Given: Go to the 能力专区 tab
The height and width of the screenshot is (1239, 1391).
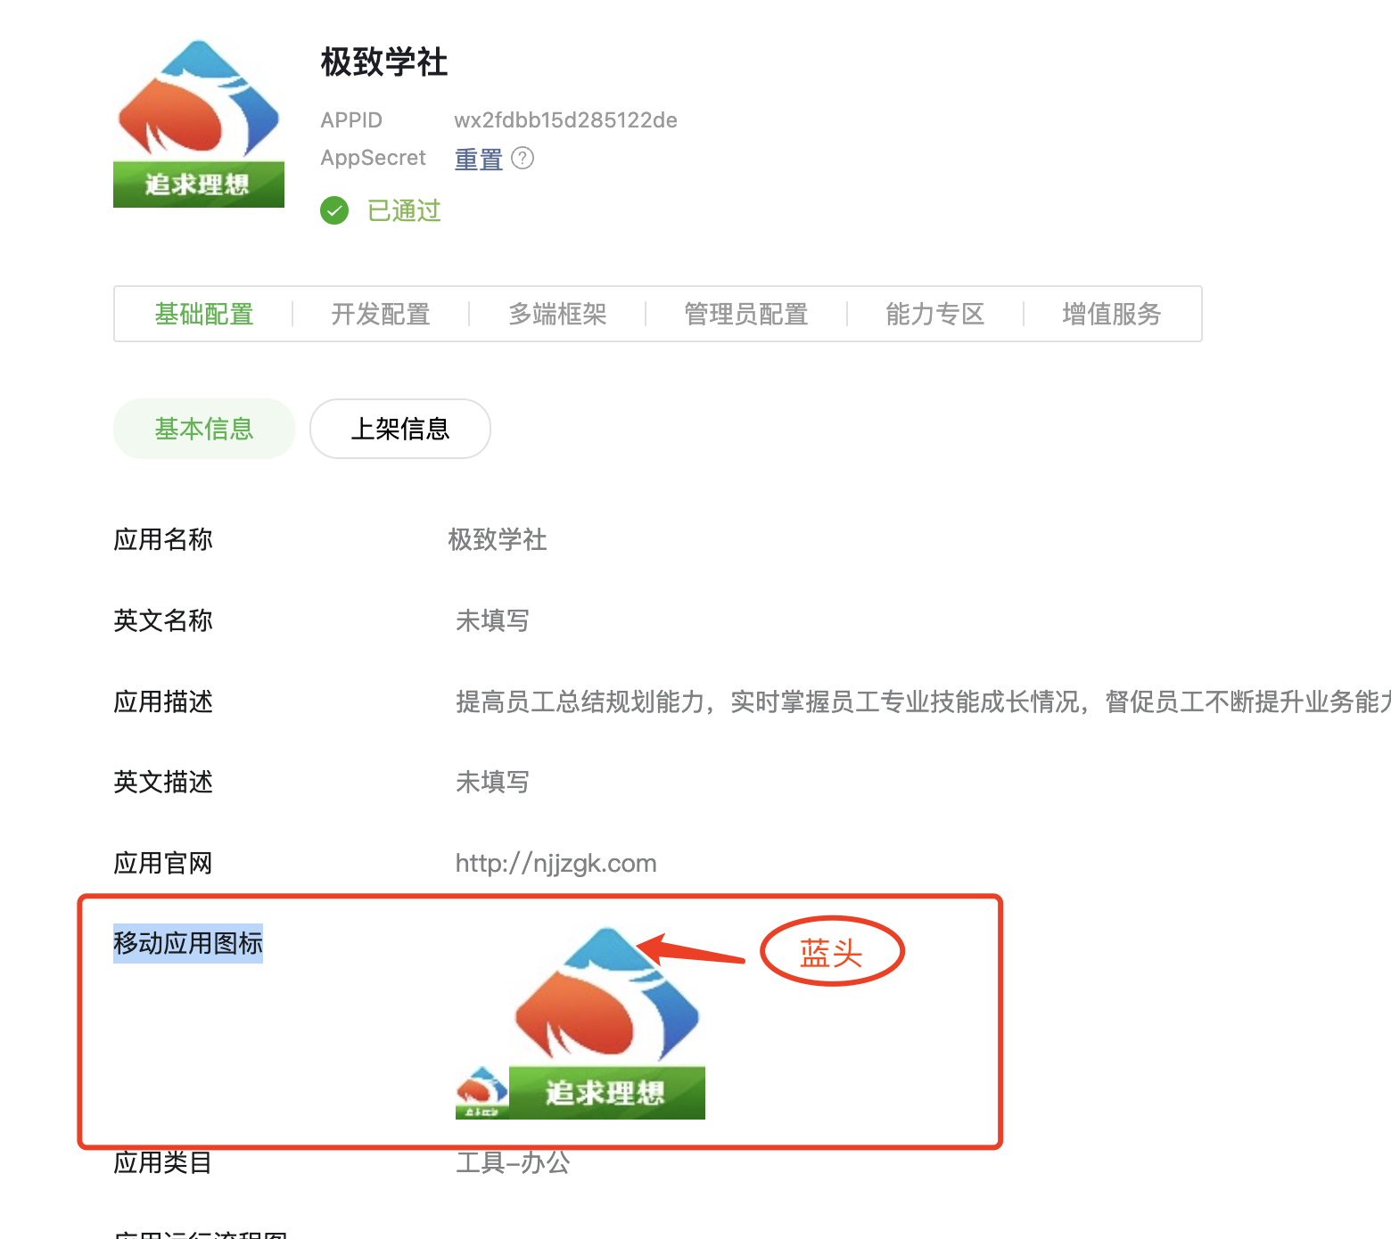Looking at the screenshot, I should pyautogui.click(x=934, y=314).
